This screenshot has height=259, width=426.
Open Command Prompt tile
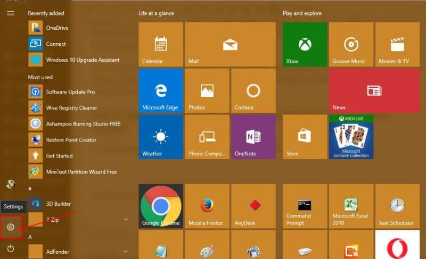coord(305,206)
